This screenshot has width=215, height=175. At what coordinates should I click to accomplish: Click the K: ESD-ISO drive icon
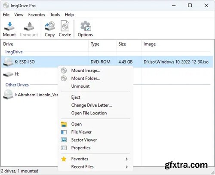click(8, 61)
